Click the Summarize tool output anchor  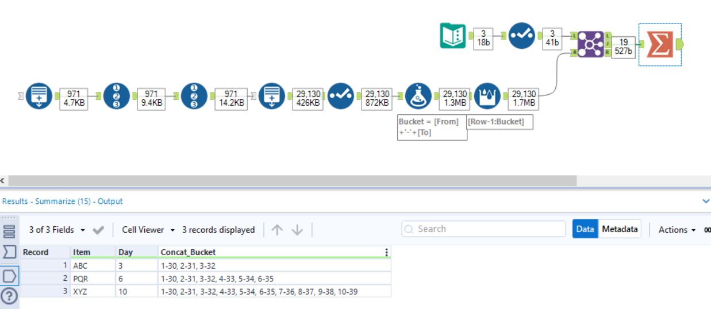click(x=679, y=44)
